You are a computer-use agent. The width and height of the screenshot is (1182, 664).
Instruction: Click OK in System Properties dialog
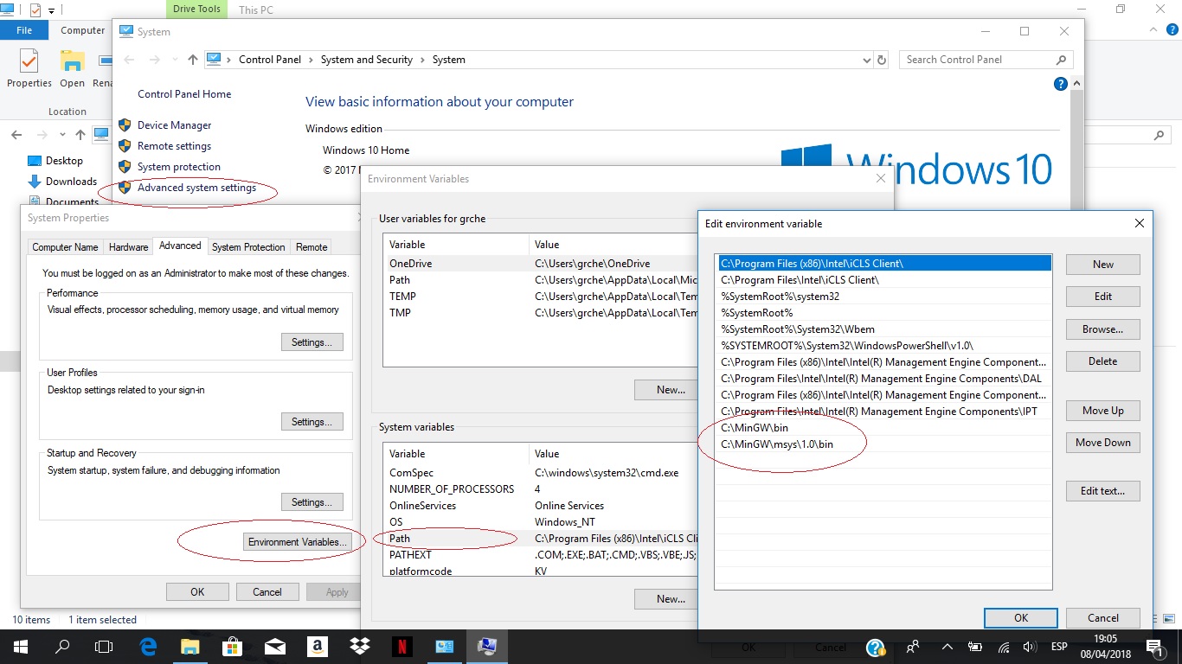point(197,592)
